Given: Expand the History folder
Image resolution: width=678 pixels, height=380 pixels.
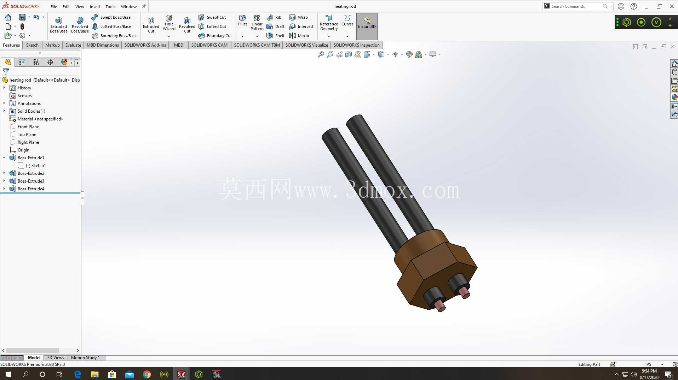Looking at the screenshot, I should point(4,88).
